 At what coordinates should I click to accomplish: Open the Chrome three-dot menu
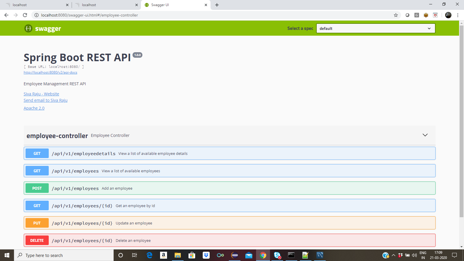coord(458,15)
